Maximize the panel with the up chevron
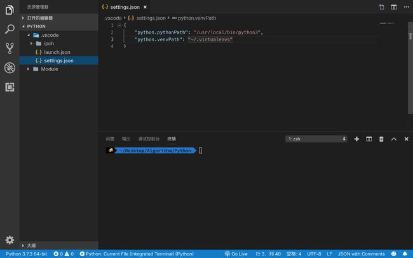The image size is (413, 258). [394, 139]
